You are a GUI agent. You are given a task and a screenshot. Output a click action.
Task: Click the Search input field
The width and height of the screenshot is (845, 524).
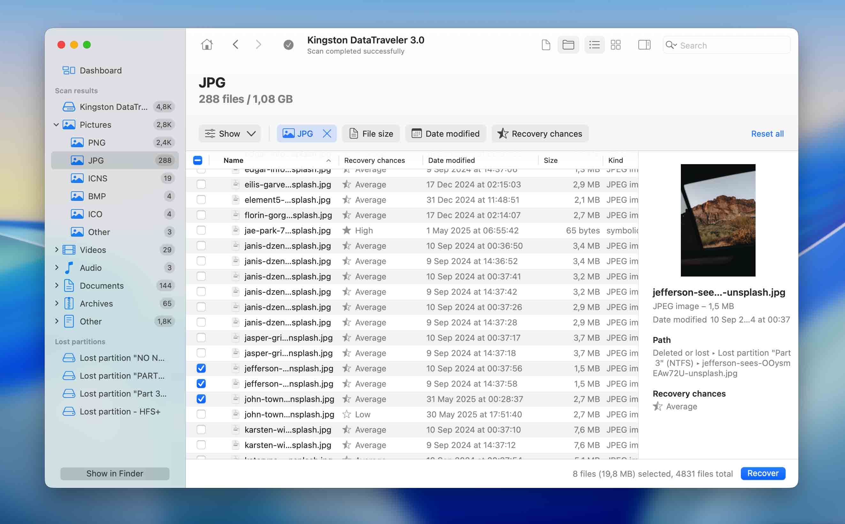coord(731,45)
